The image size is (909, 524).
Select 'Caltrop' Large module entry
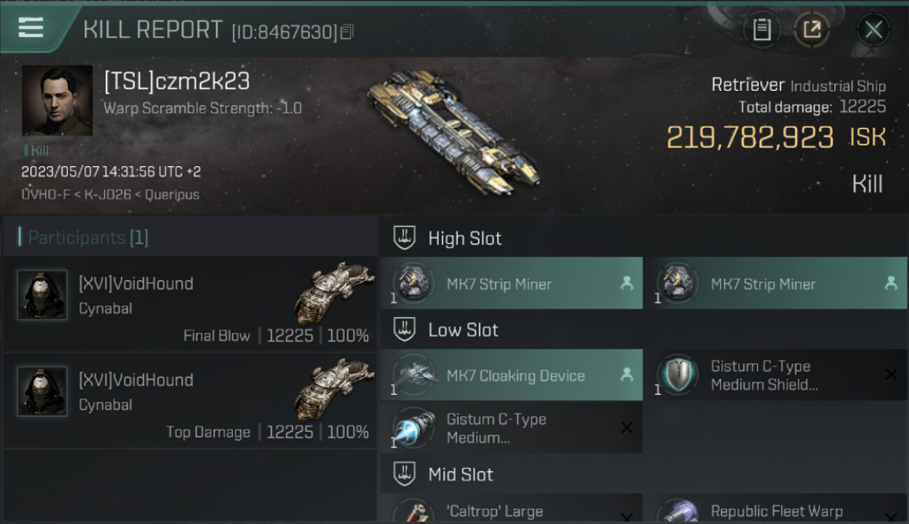click(x=512, y=509)
